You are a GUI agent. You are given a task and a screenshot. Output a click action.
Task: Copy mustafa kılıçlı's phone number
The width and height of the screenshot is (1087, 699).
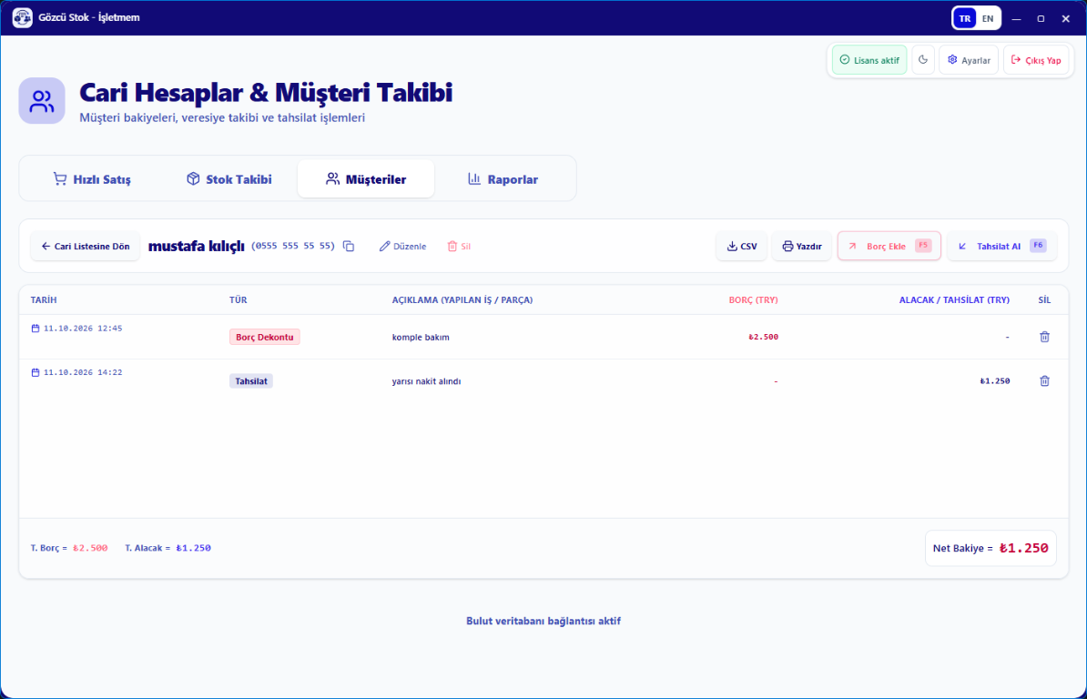(x=349, y=247)
